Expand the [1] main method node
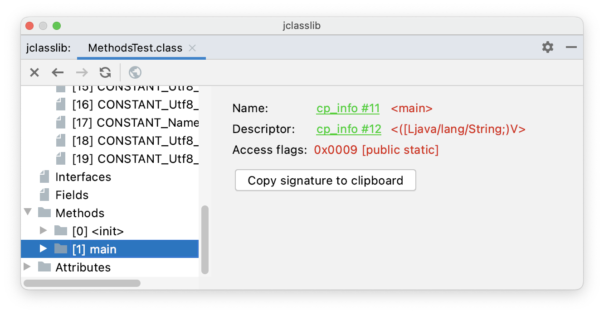 [44, 248]
